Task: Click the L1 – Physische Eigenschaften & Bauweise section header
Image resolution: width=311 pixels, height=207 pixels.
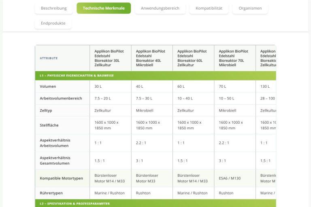Action: coord(155,76)
